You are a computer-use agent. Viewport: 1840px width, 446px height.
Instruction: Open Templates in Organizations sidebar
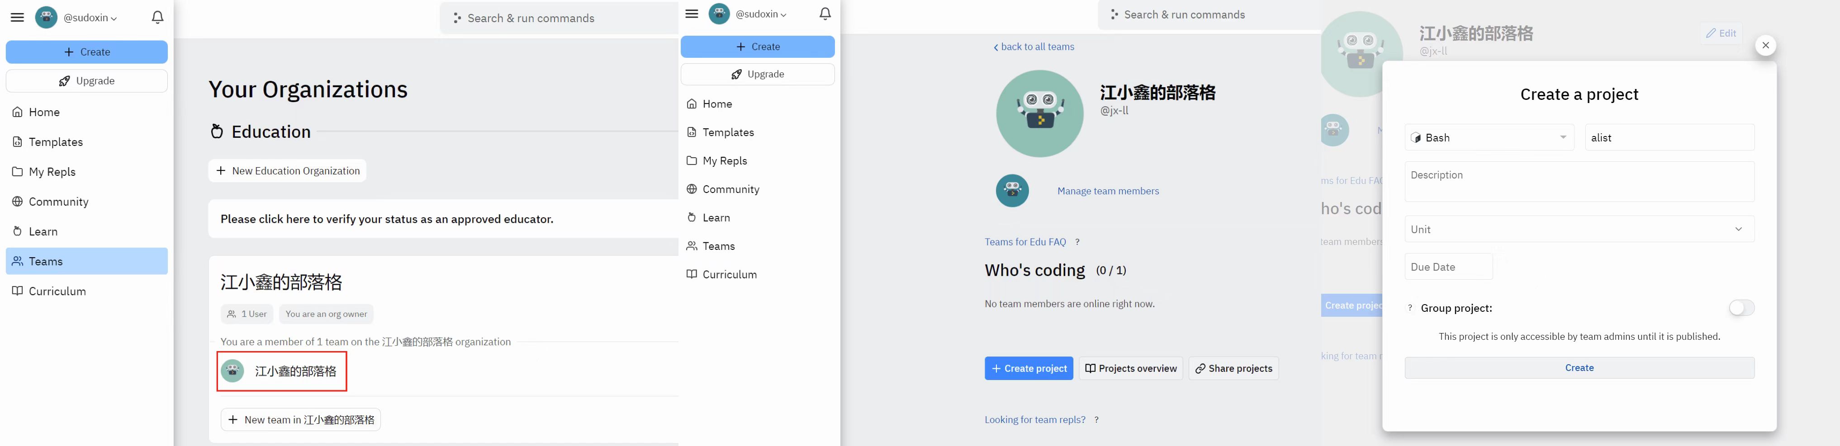(86, 142)
